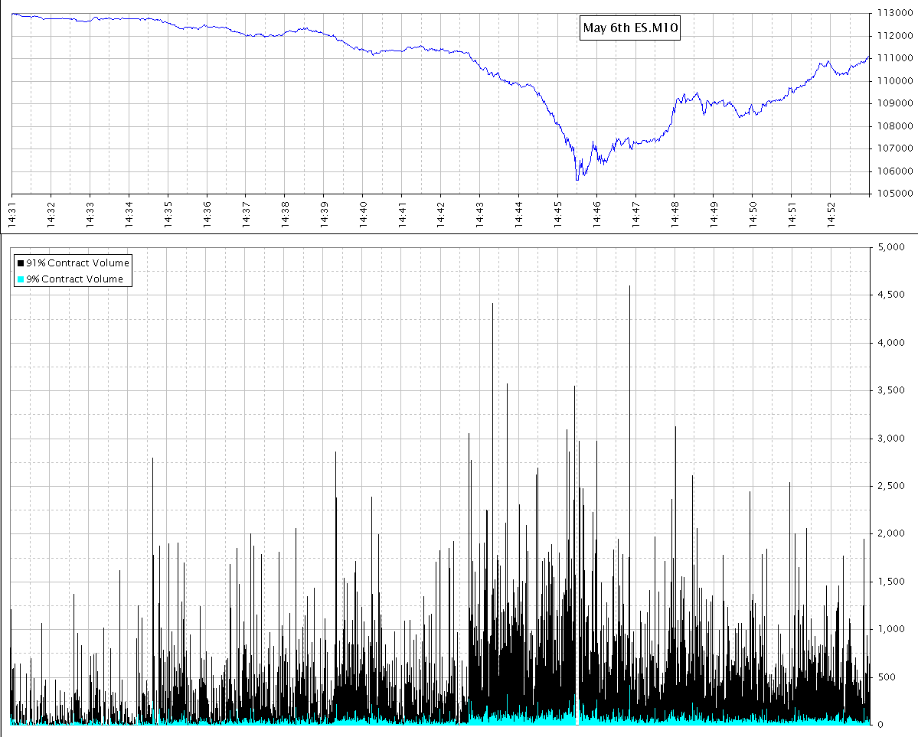Screen dimensions: 918x737
Task: Click the lowest point of the price line
Action: pyautogui.click(x=577, y=180)
